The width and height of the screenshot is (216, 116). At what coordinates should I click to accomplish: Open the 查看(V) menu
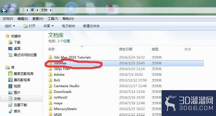coord(38,19)
